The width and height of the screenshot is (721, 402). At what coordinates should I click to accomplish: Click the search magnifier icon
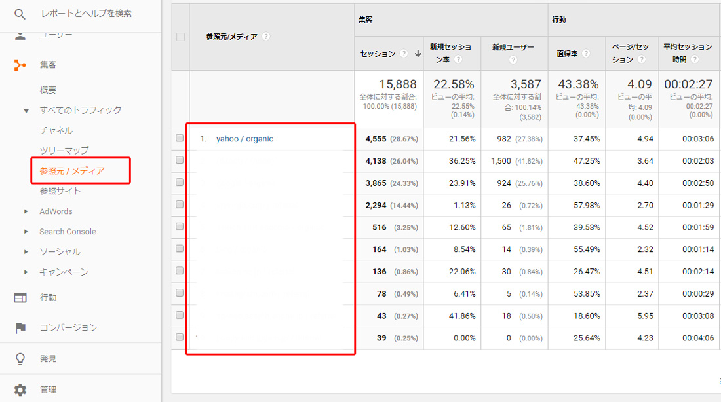tap(20, 14)
